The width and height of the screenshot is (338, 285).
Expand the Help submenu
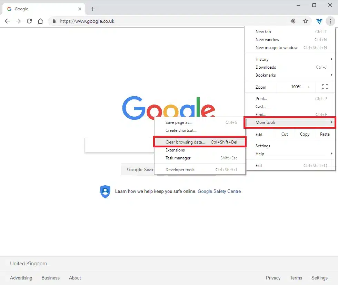pyautogui.click(x=290, y=154)
